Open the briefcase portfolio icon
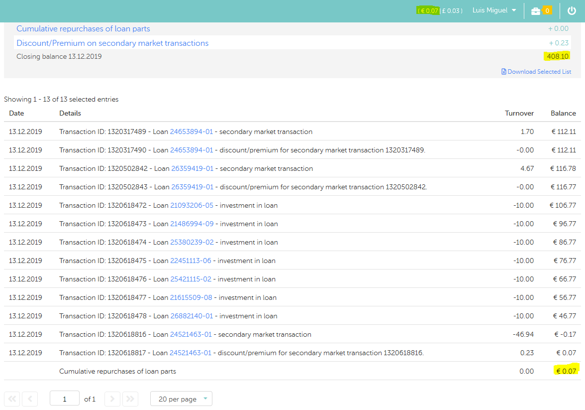 click(536, 11)
